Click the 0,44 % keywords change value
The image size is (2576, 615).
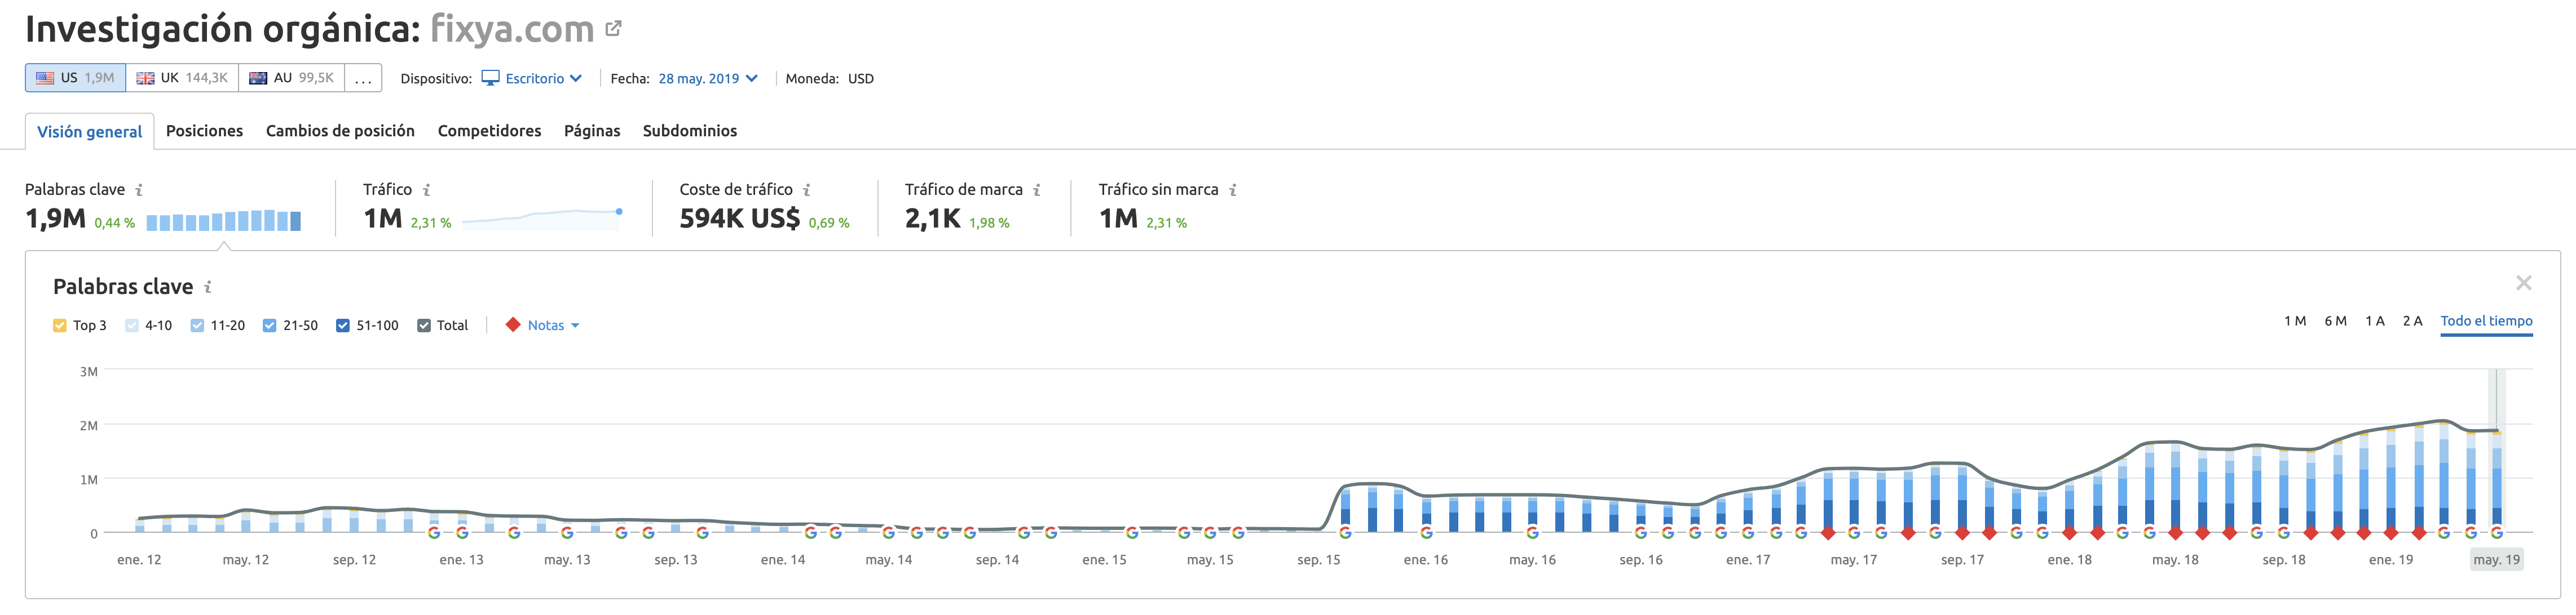(x=114, y=222)
